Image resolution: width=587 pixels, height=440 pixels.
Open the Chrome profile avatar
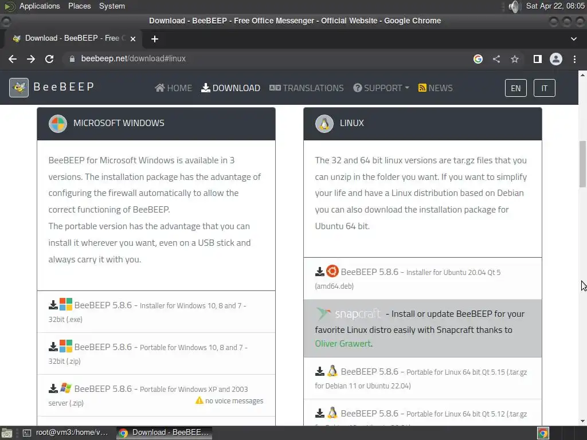556,59
